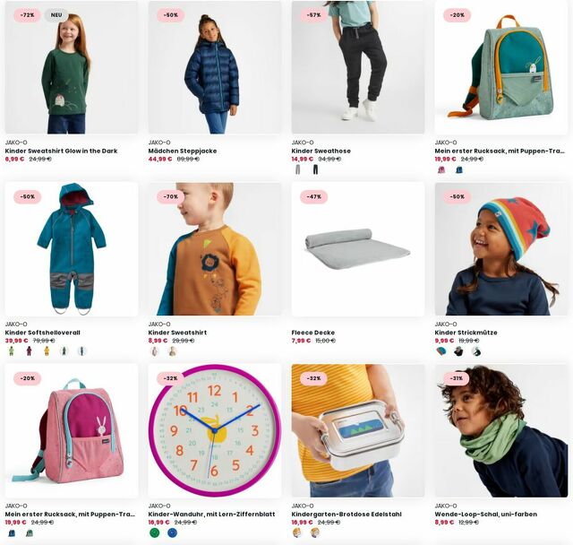This screenshot has width=573, height=545.
Task: Choose the grey Kinder Sweathose variant
Action: tap(298, 169)
